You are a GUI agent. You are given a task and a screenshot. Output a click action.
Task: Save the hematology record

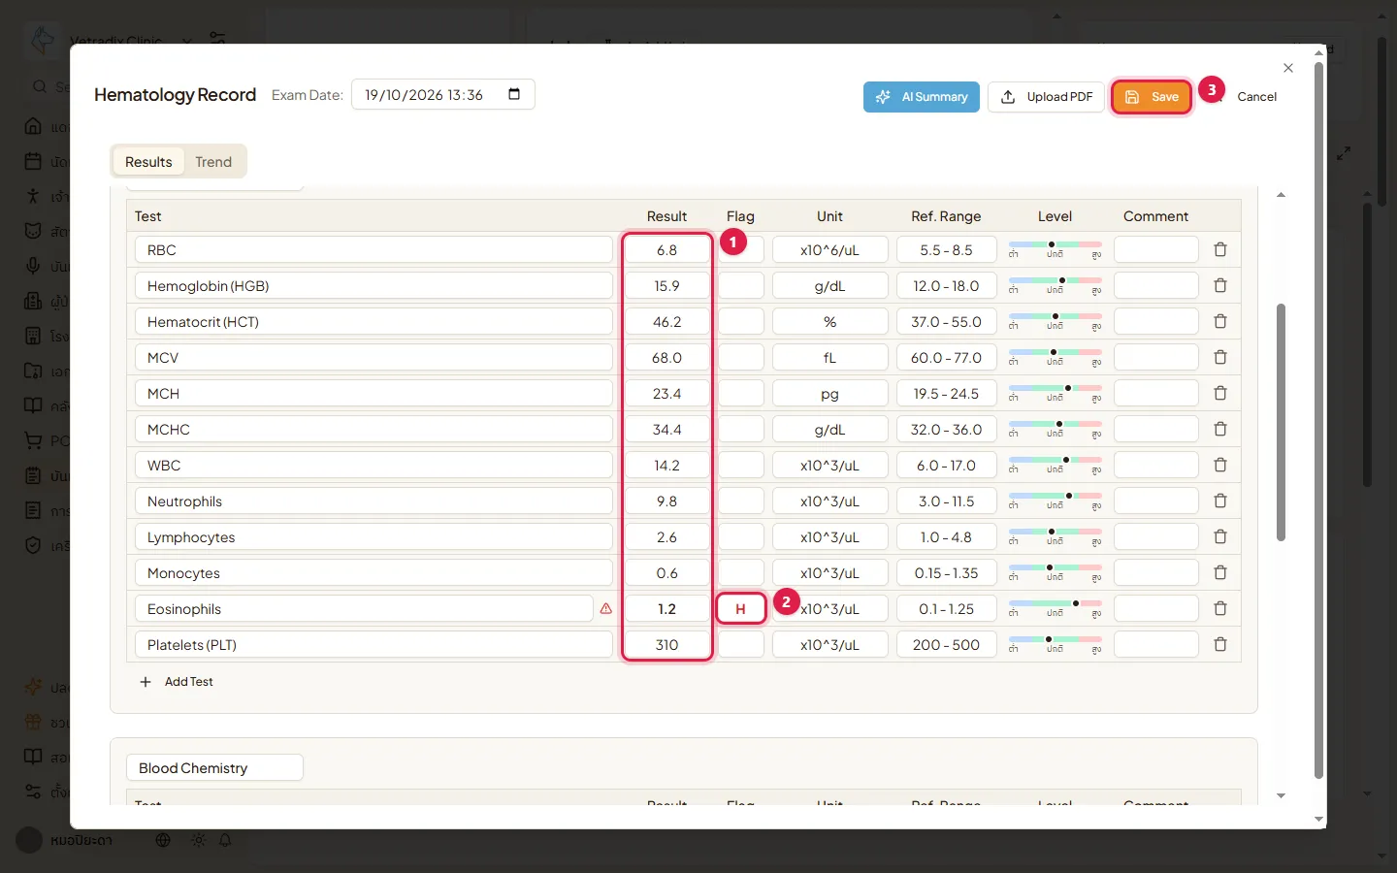(x=1152, y=96)
